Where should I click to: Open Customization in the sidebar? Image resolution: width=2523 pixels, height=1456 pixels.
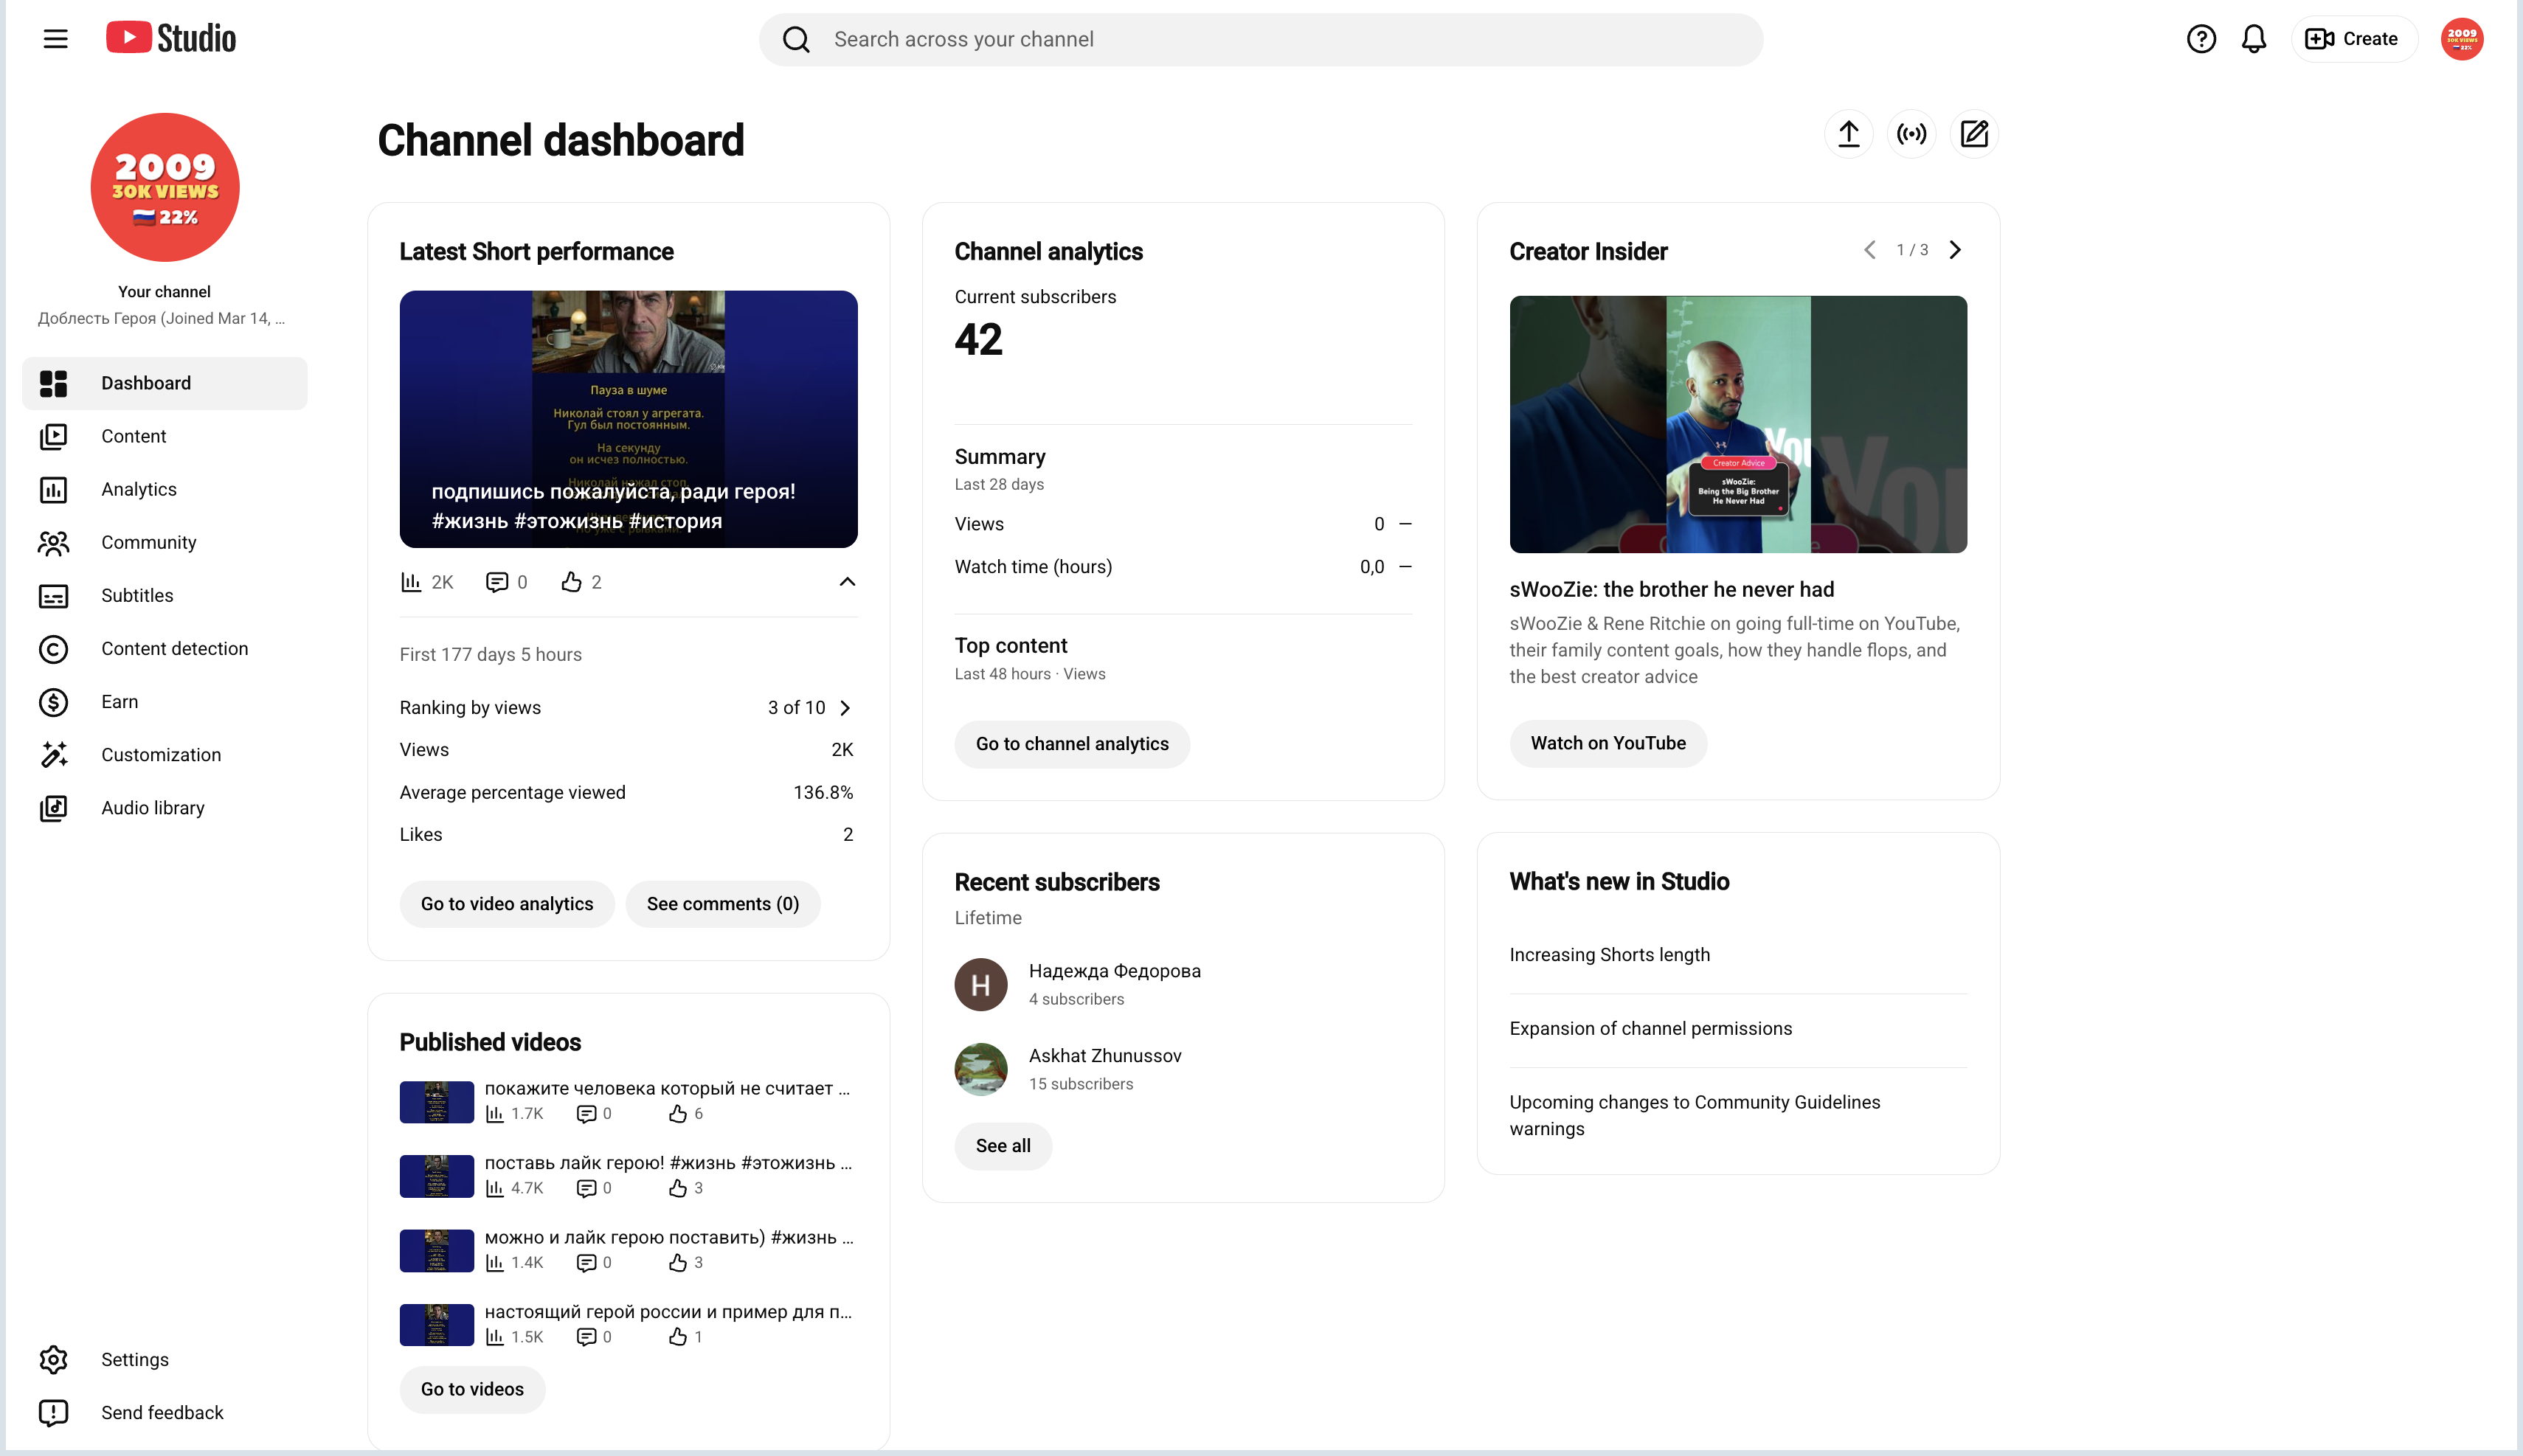(165, 755)
